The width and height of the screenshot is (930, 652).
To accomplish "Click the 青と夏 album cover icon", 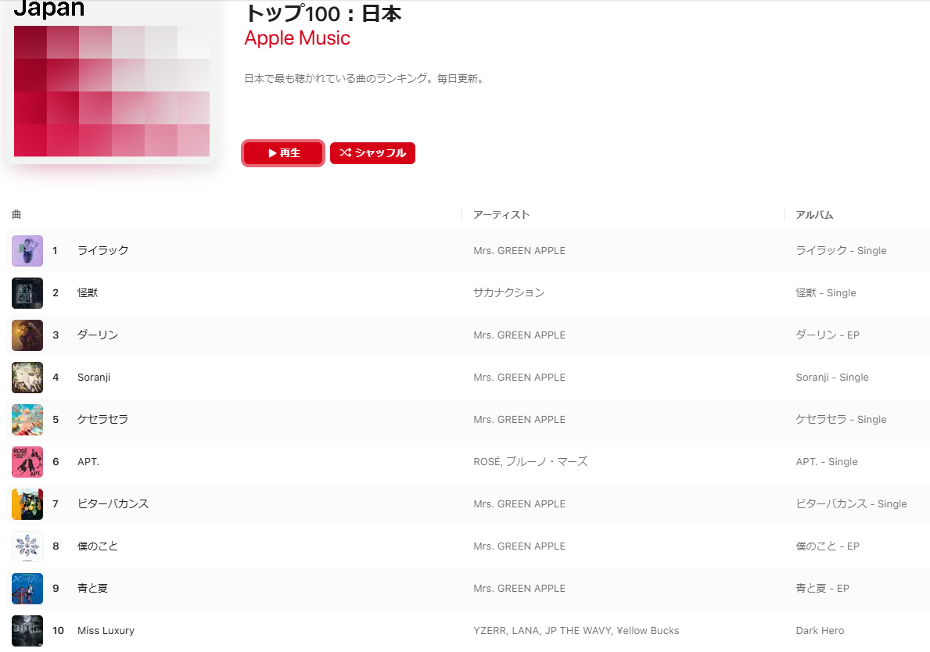I will click(x=27, y=588).
